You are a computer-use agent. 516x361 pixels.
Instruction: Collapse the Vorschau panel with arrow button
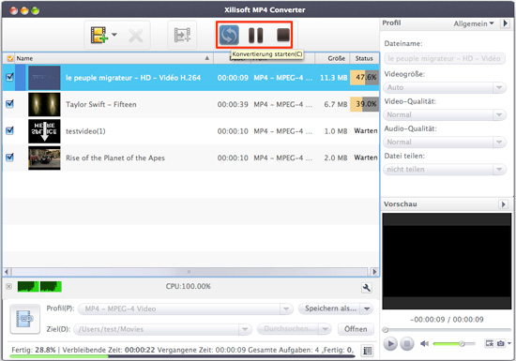[503, 204]
